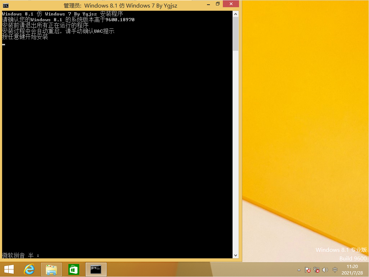Maximize the command prompt window
The image size is (369, 277).
[218, 4]
